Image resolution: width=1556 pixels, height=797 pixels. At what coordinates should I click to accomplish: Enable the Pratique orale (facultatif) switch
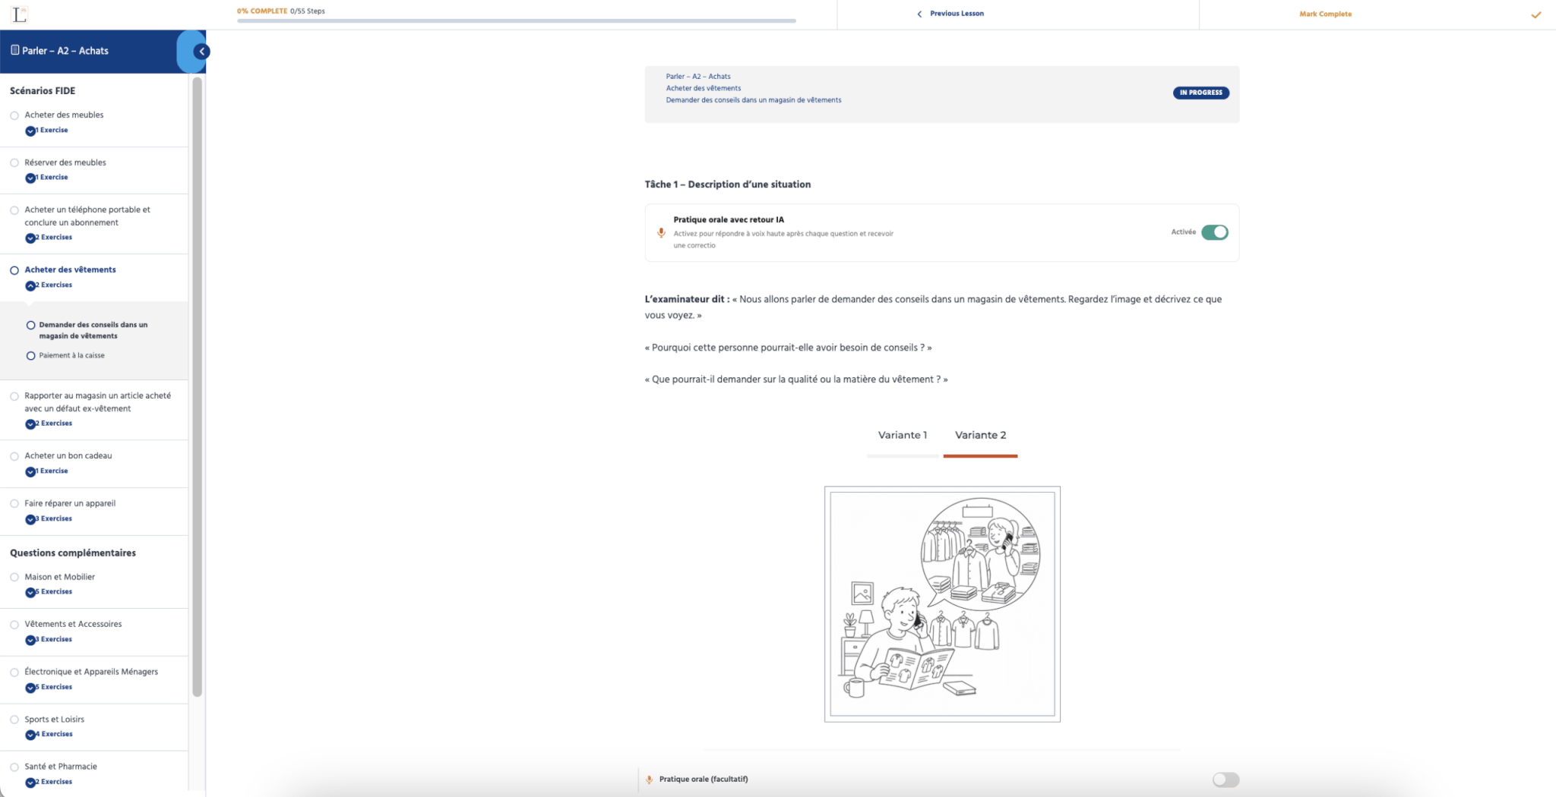1226,780
